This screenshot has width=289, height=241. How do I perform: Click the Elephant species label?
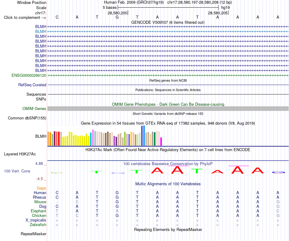(39, 211)
